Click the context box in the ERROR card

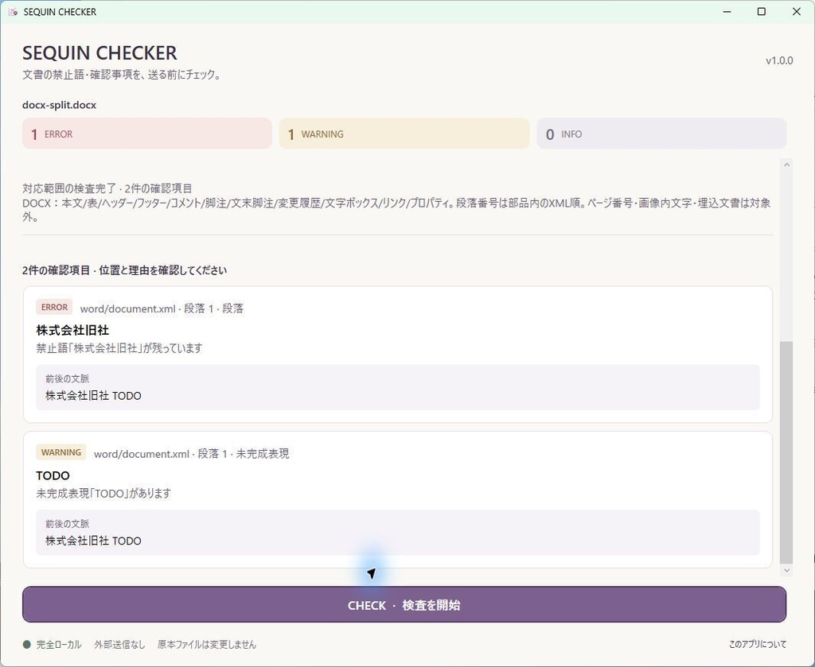coord(398,387)
